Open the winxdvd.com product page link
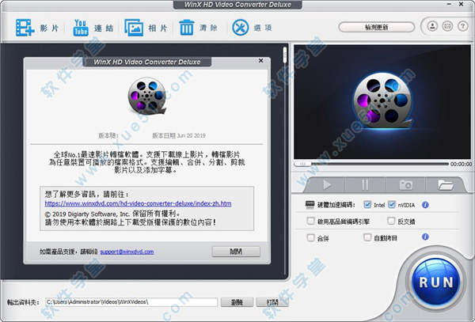This screenshot has width=475, height=322. pyautogui.click(x=138, y=203)
